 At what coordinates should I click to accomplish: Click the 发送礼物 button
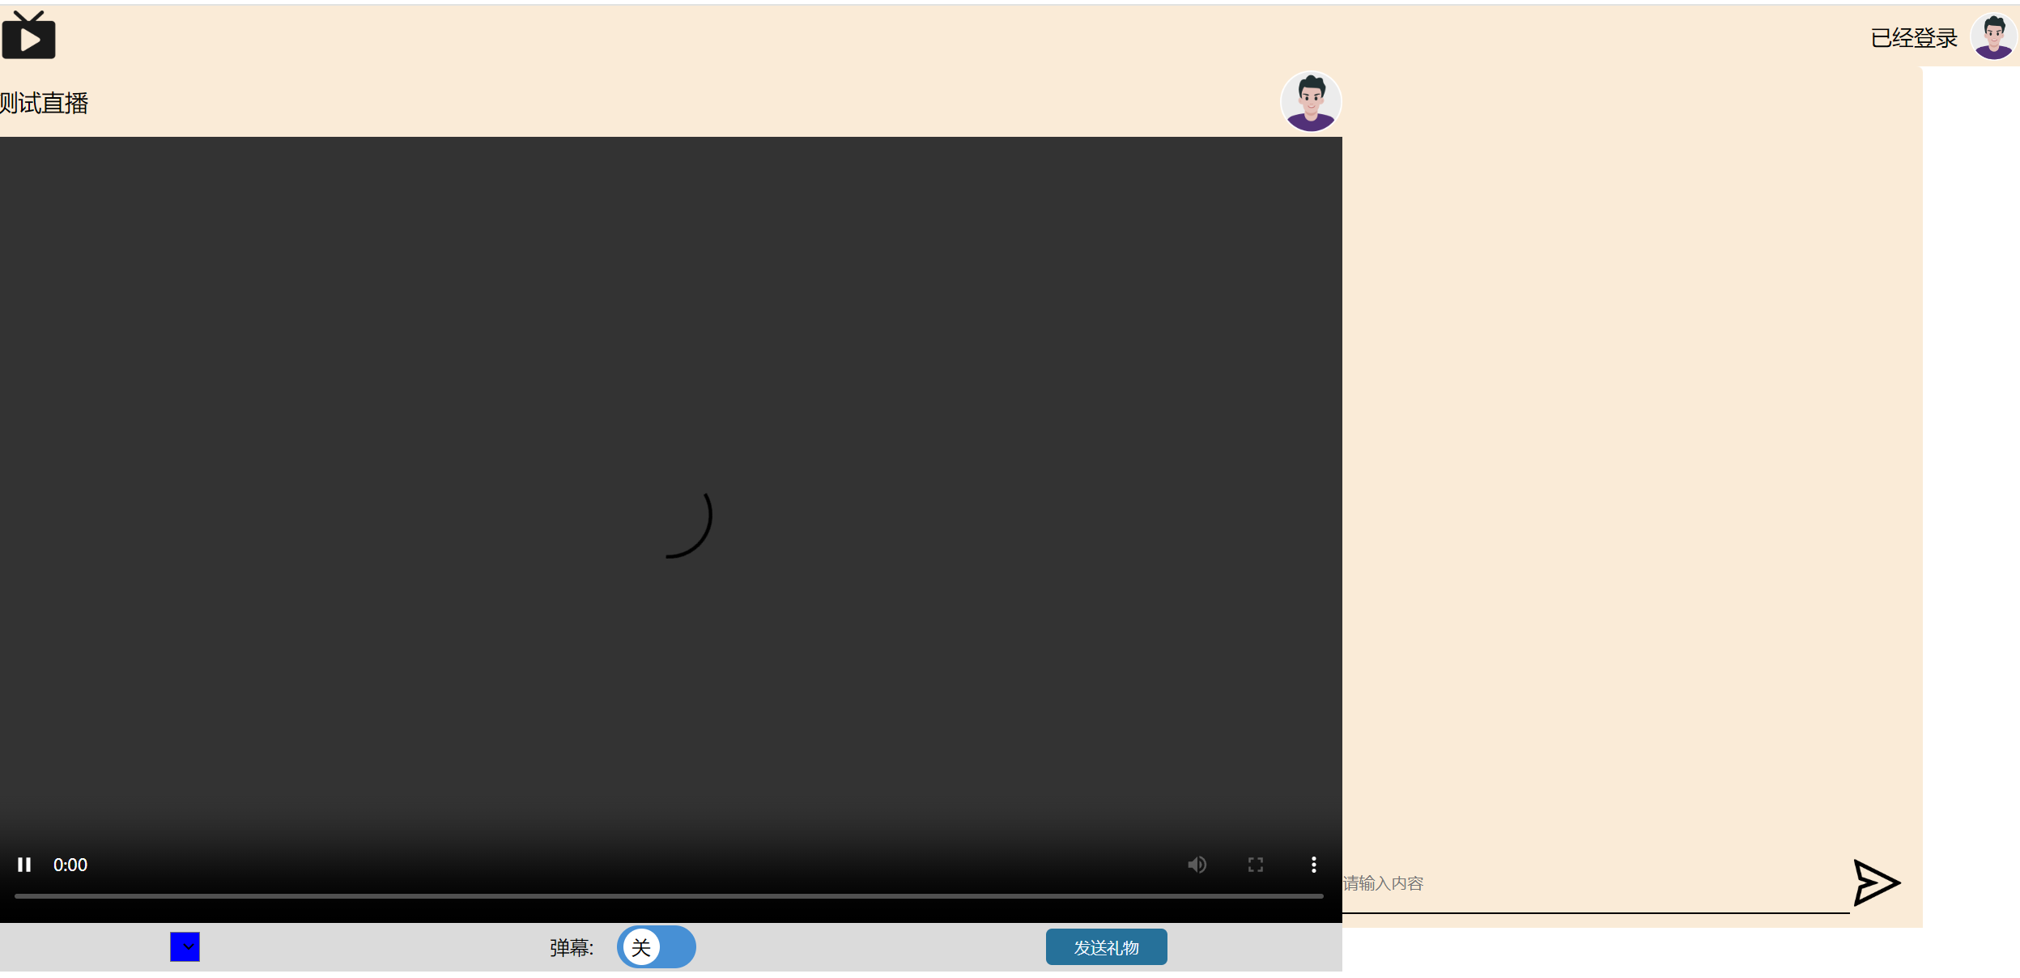coord(1106,947)
